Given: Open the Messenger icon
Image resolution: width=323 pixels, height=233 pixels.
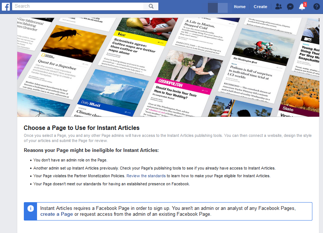Looking at the screenshot, I should (290, 7).
